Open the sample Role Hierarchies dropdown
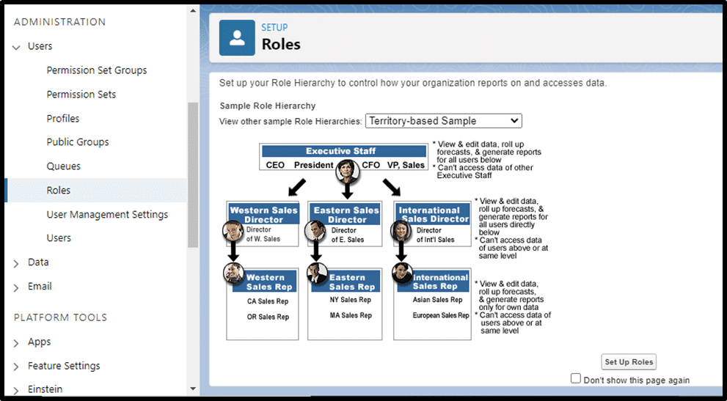The height and width of the screenshot is (401, 727). 443,121
